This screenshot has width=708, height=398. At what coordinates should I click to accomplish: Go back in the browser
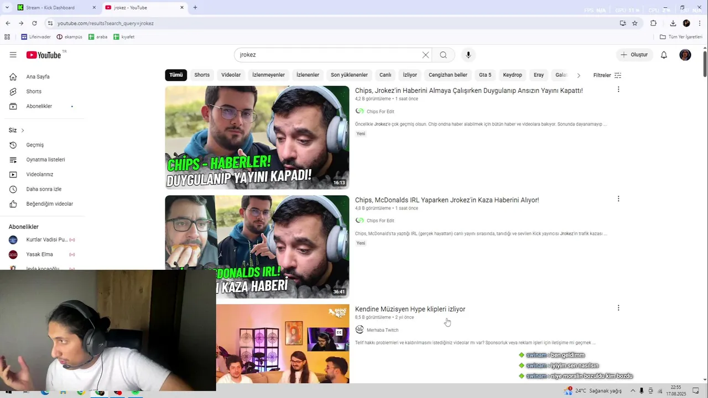8,23
